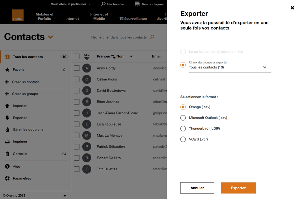Open the Vous êtes un particulier dropdown

pos(71,4)
